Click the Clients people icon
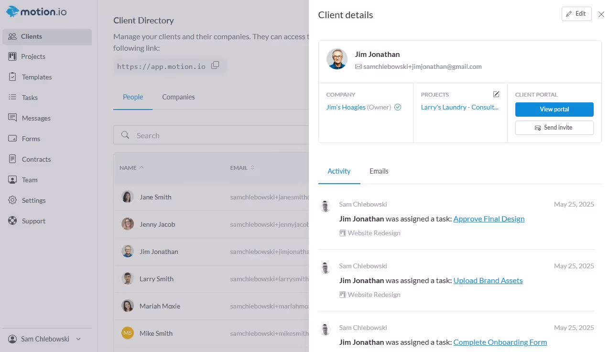The height and width of the screenshot is (352, 609). (x=12, y=36)
